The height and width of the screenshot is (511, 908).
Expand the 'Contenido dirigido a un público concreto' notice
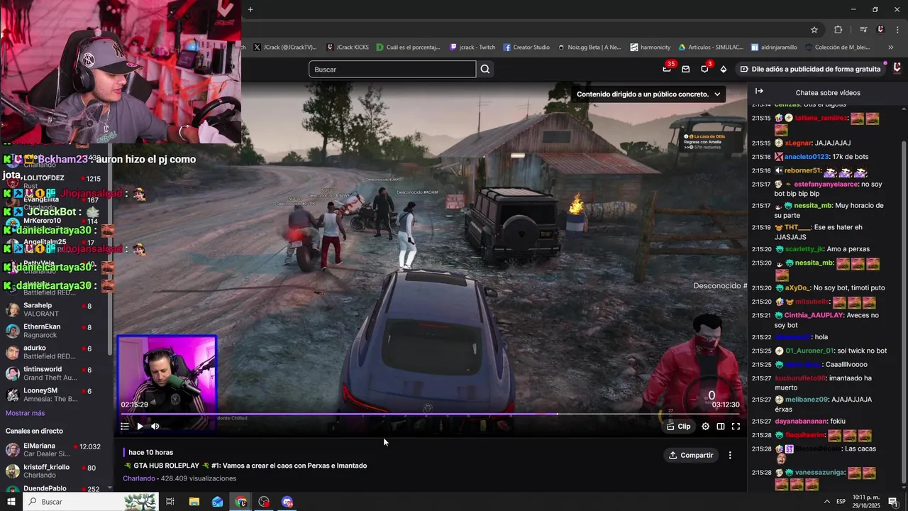pyautogui.click(x=648, y=94)
